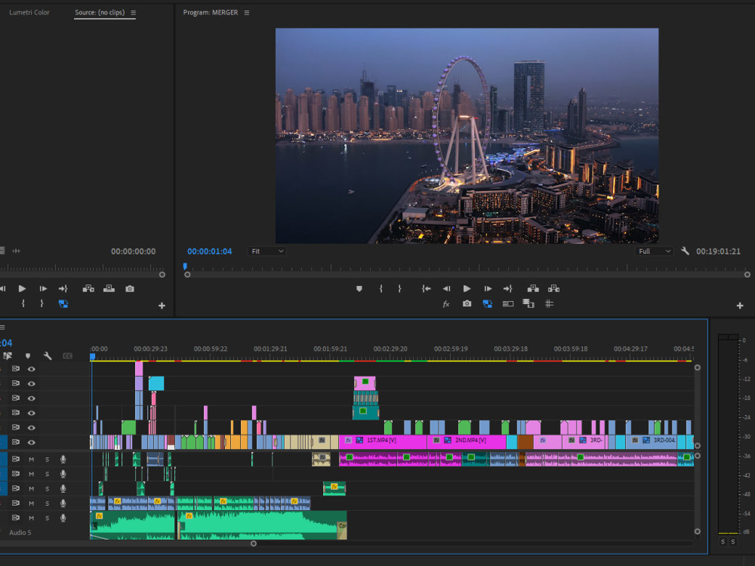Viewport: 755px width, 566px height.
Task: Open Source monitor Button Editor plus icon
Action: (x=162, y=306)
